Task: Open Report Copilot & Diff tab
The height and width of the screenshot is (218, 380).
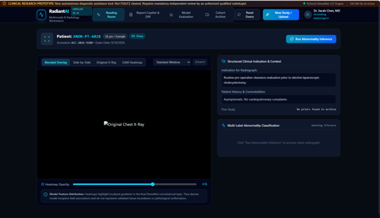Action: (145, 15)
